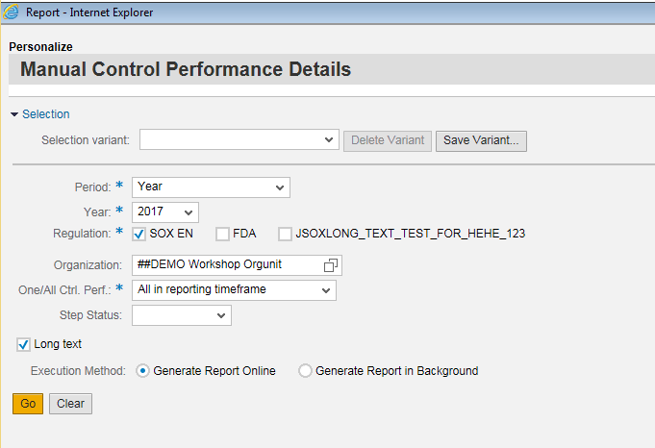Open the Personalize link
655x448 pixels.
(41, 47)
